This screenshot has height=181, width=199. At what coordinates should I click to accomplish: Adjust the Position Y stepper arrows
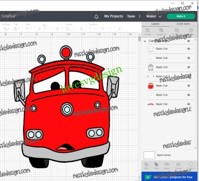click(119, 28)
